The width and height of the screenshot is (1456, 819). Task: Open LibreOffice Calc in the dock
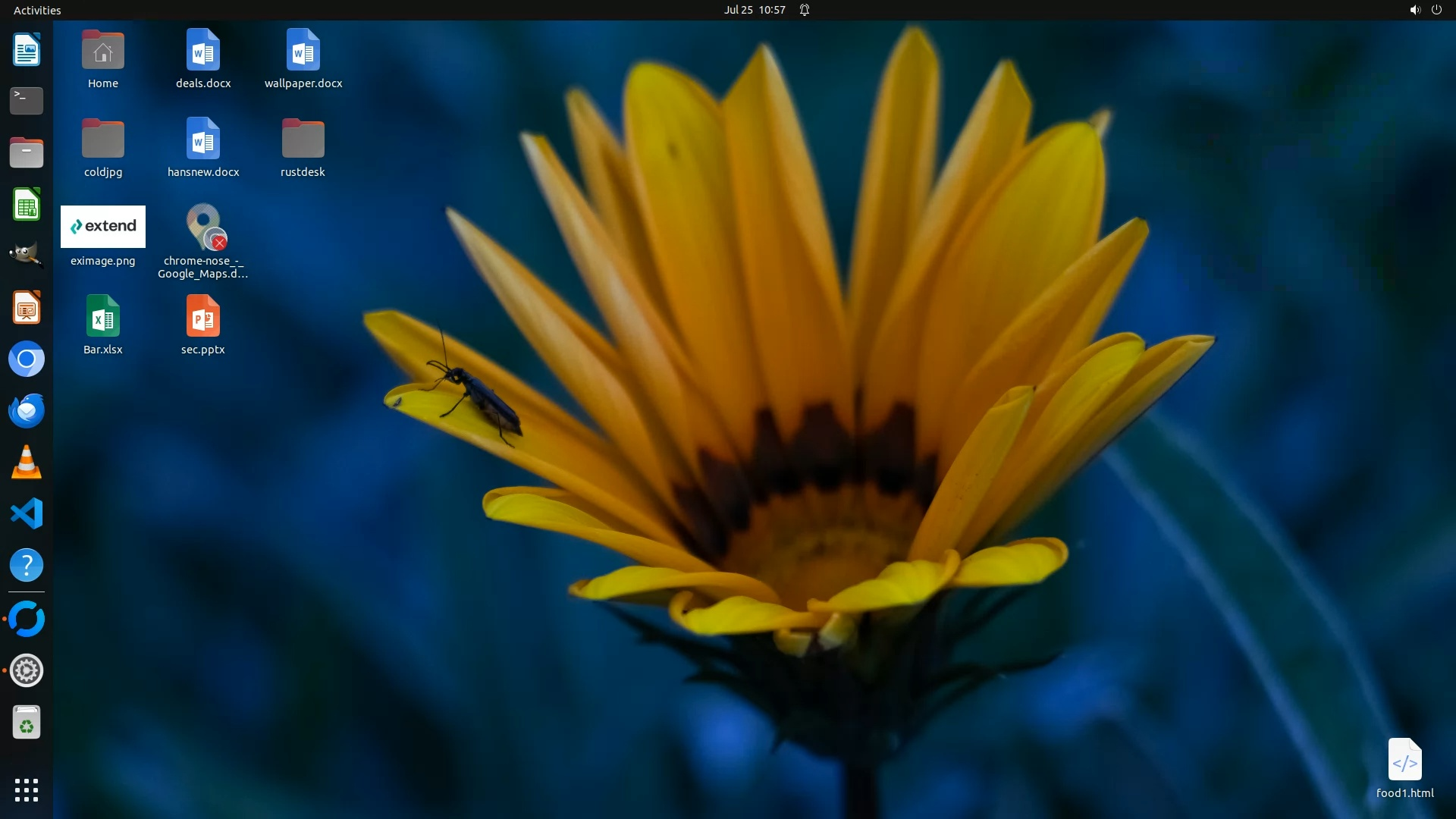click(27, 205)
